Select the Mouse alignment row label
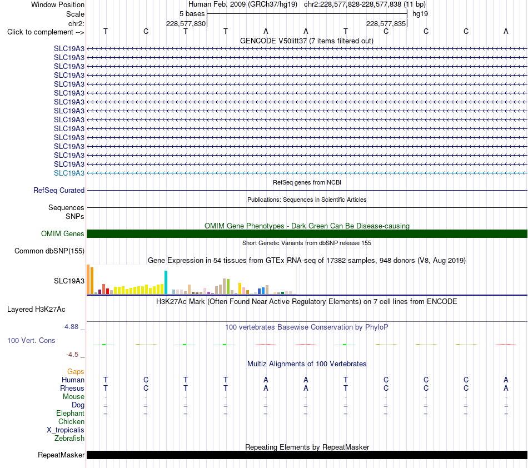 point(73,397)
